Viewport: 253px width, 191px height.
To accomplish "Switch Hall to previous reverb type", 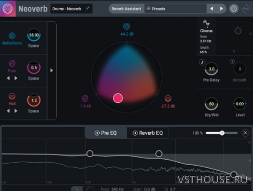I will click(x=8, y=111).
